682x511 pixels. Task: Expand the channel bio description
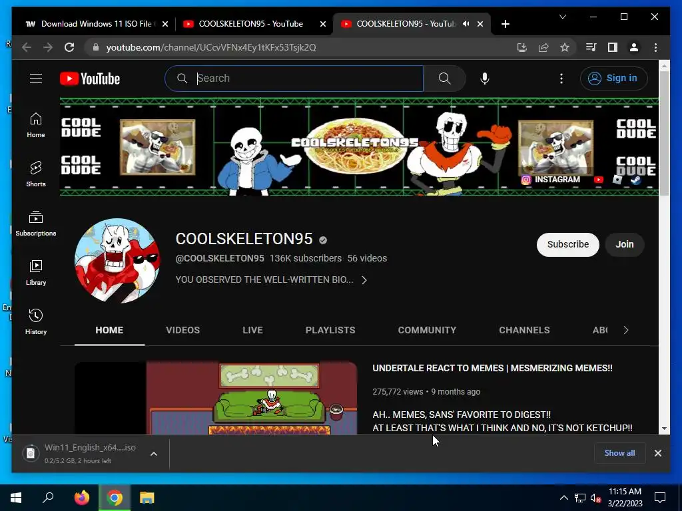(x=364, y=280)
